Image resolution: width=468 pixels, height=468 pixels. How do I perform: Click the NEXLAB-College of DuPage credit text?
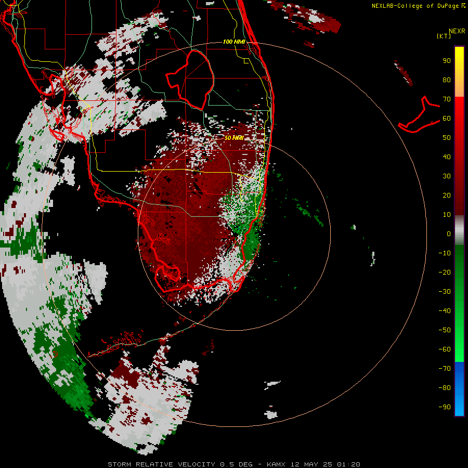point(415,6)
